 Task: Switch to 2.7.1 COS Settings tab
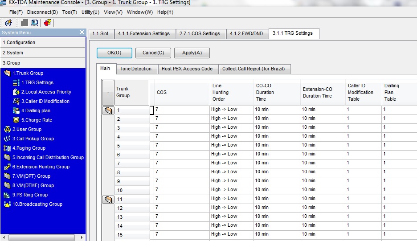(x=201, y=34)
